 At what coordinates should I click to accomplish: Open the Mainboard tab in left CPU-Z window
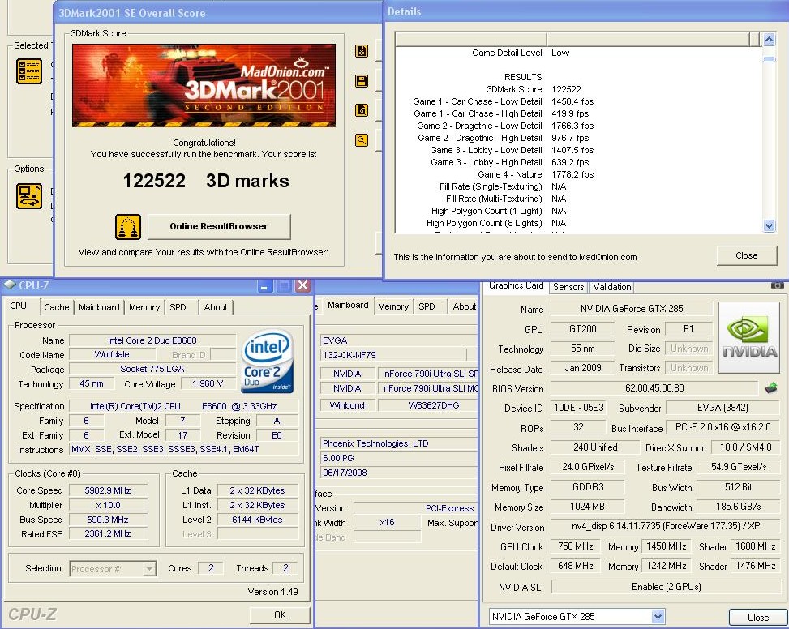[x=99, y=307]
